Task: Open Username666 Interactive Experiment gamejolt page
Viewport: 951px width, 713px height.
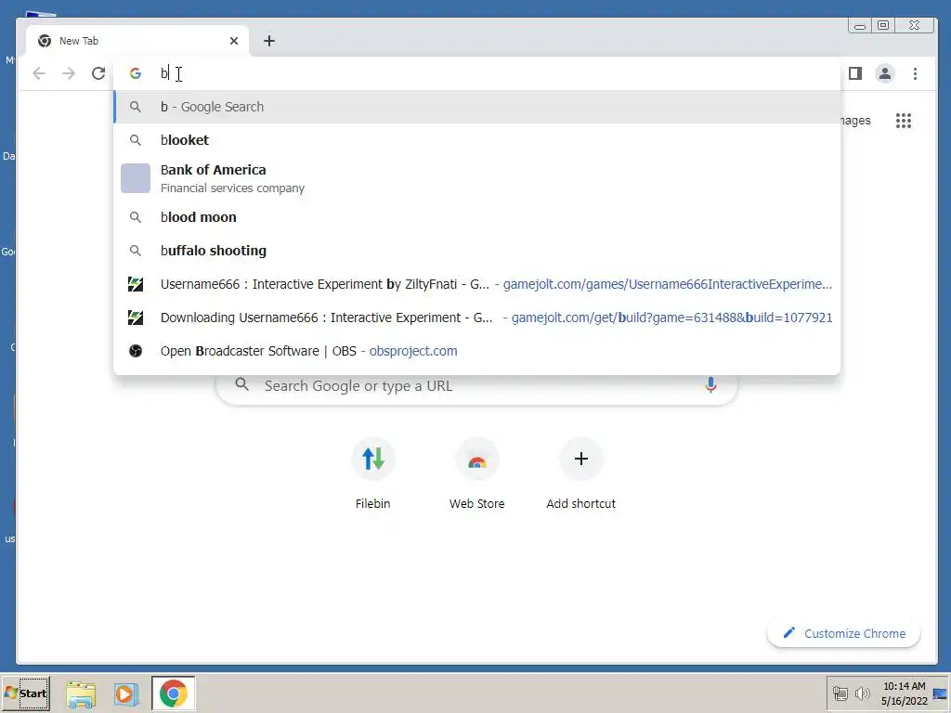Action: [x=477, y=284]
